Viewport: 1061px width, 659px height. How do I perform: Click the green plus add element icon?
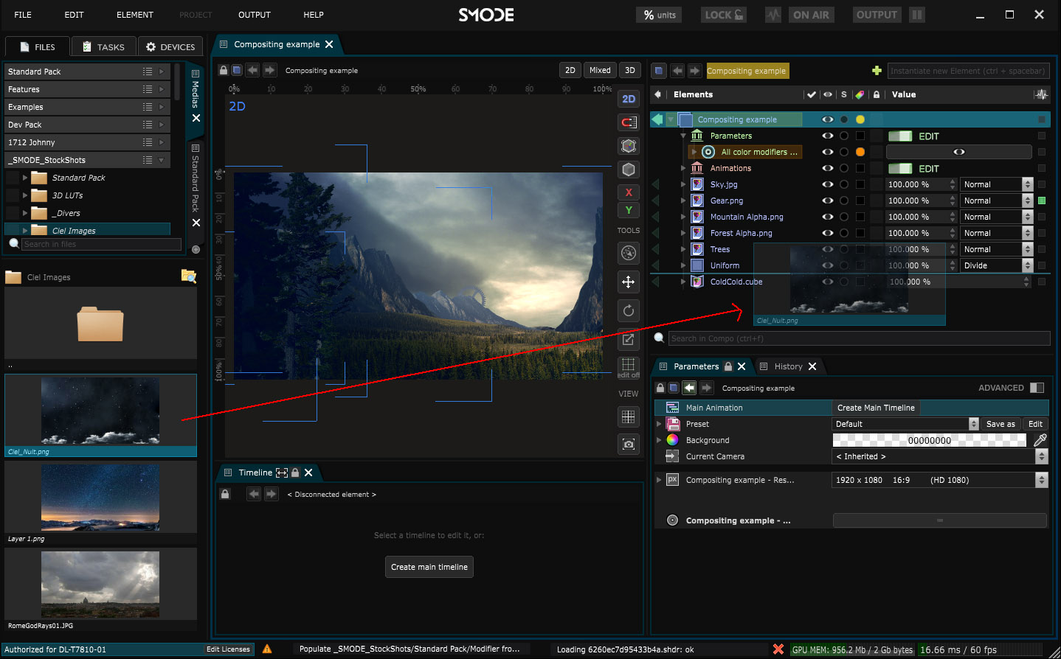coord(877,71)
